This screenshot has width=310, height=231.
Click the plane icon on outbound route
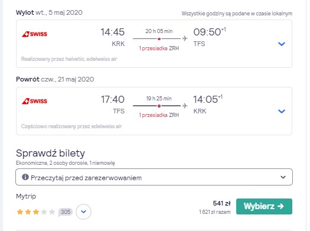[185, 38]
